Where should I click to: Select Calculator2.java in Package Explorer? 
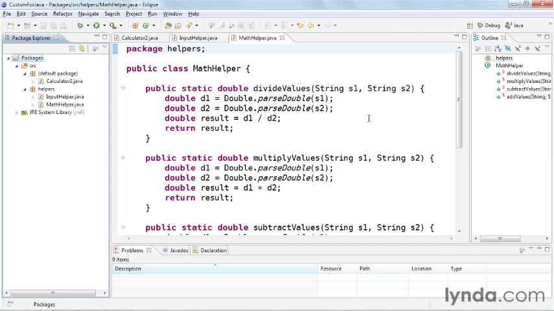tap(64, 81)
